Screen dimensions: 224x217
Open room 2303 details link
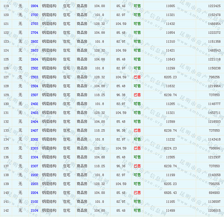[34, 148]
